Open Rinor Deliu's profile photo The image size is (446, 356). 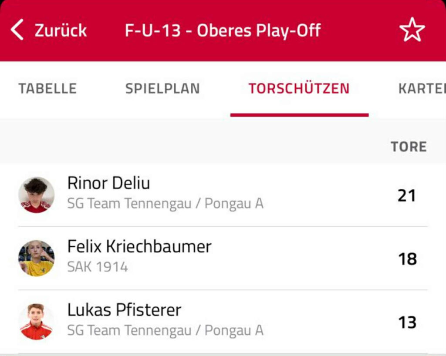tap(37, 195)
